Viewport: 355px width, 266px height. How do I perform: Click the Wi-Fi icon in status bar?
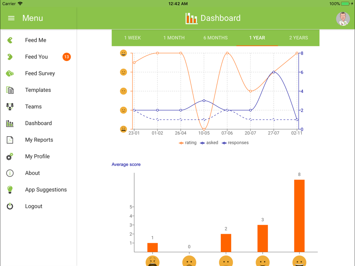[20, 4]
